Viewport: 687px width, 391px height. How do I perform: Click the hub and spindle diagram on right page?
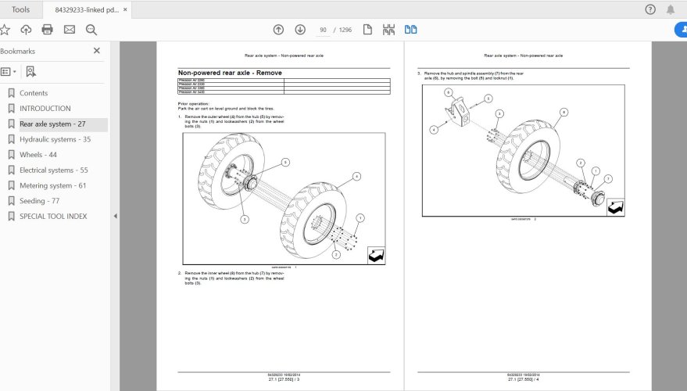pos(523,150)
